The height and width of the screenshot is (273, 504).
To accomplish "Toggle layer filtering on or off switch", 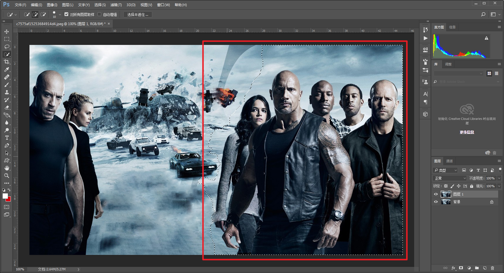I will (500, 170).
